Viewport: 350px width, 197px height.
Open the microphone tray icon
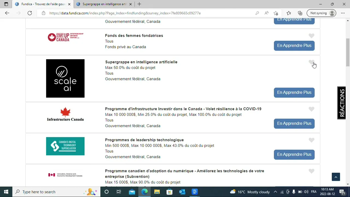coord(294,192)
